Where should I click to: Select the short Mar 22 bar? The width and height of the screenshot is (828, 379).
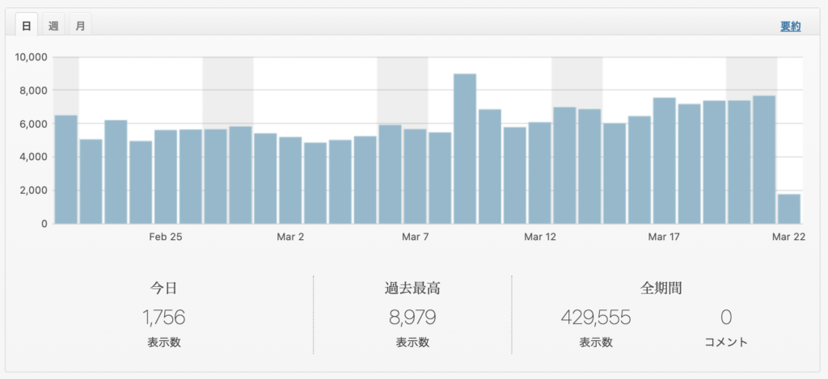[789, 208]
